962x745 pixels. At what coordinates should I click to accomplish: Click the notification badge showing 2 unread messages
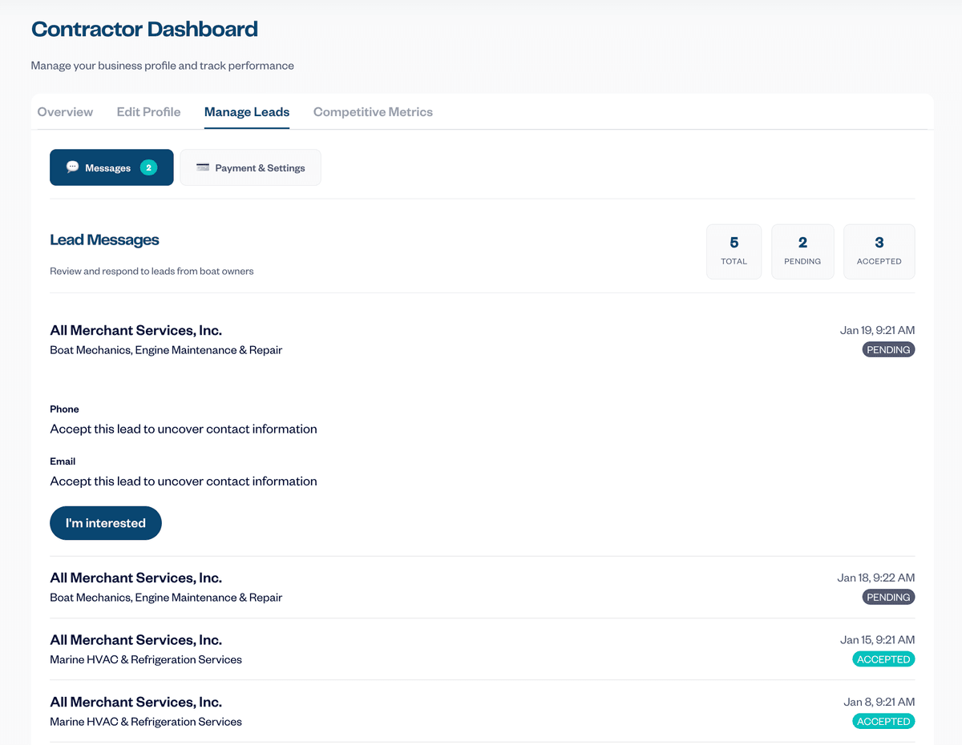(148, 167)
